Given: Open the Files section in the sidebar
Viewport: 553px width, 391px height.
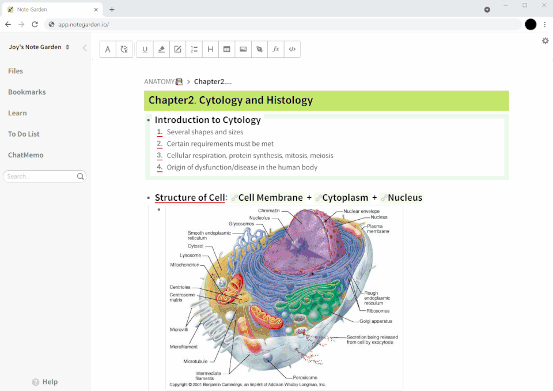Looking at the screenshot, I should [16, 71].
